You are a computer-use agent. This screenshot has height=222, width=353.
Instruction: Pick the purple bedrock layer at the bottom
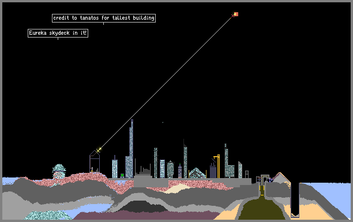click(147, 216)
